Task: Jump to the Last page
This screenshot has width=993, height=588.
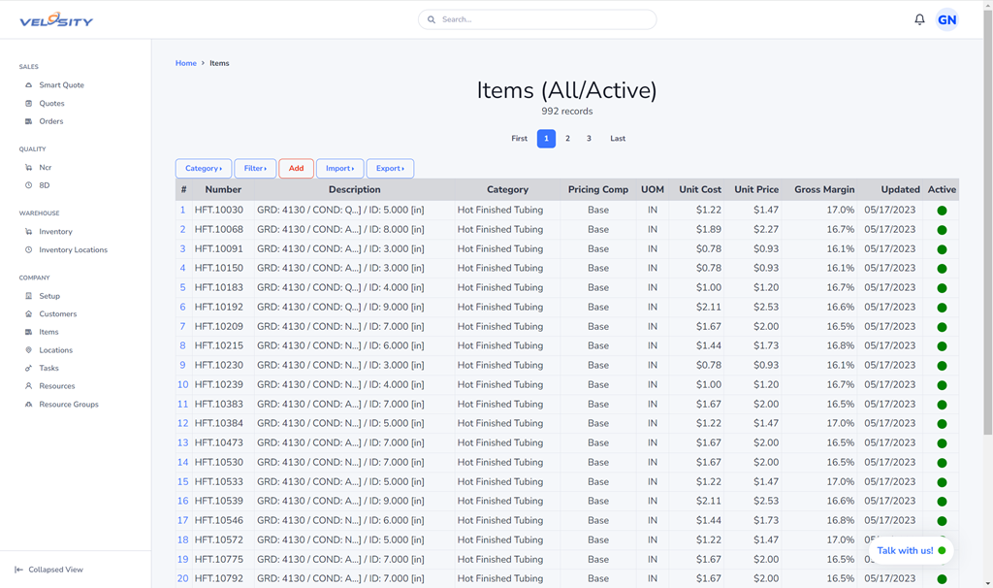Action: 618,139
